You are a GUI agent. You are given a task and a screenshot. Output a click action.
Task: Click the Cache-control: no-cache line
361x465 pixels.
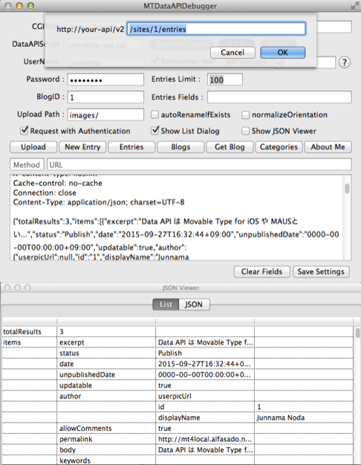(x=57, y=183)
